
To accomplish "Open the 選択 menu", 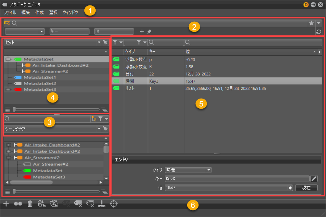I will point(53,12).
